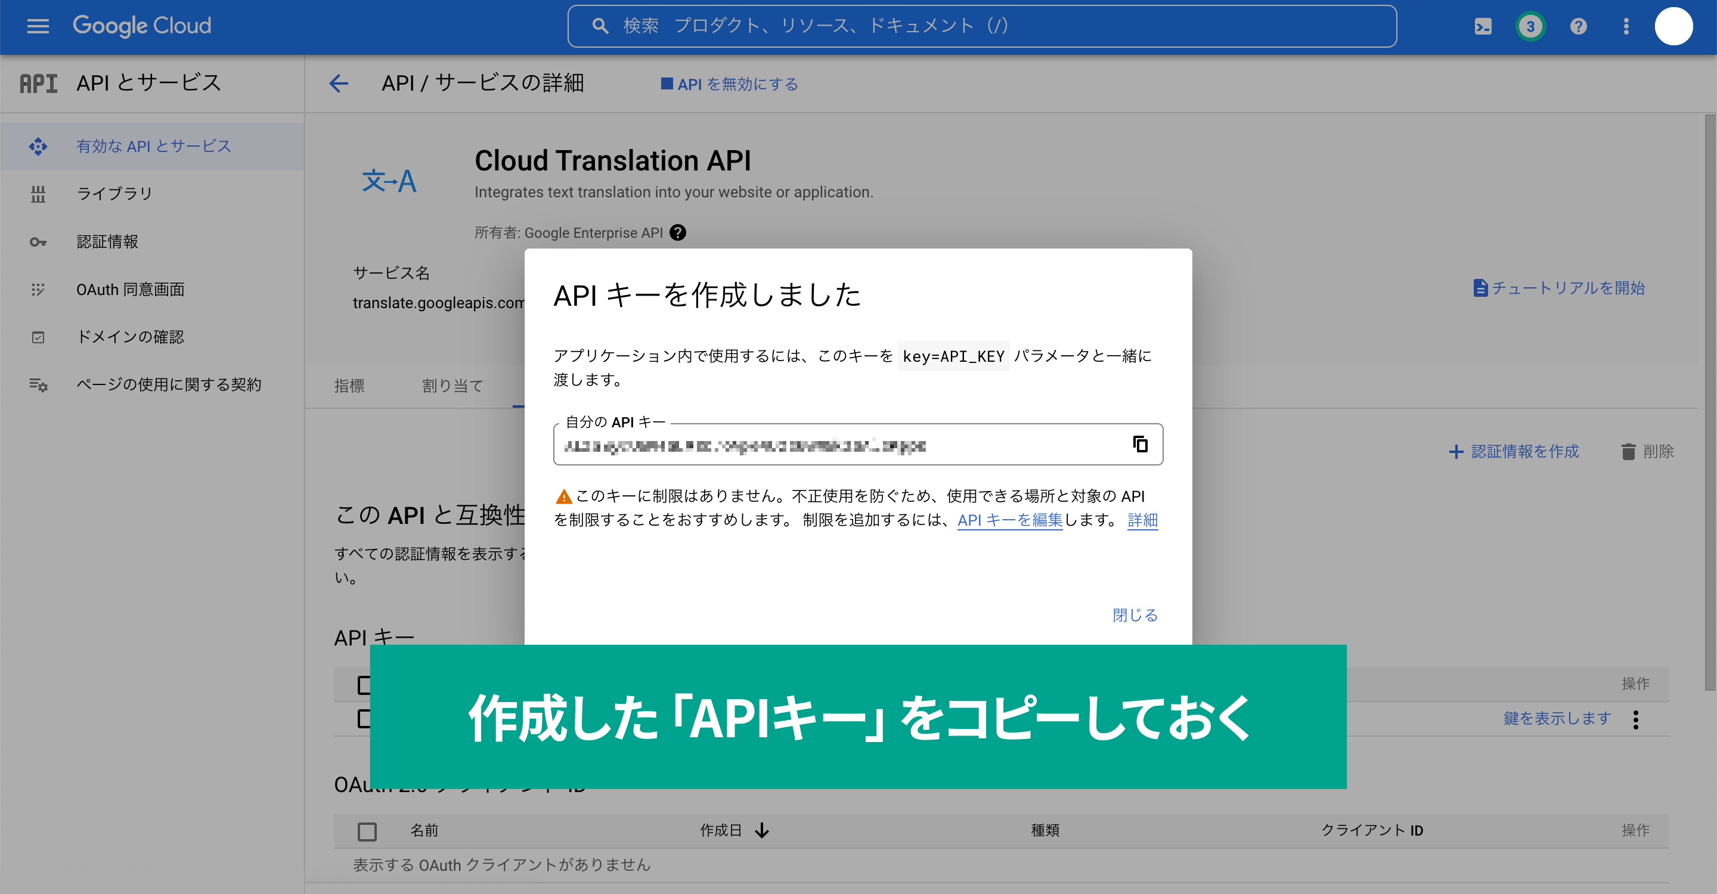Switch to the 割り当て tab
Screen dimensions: 1717x894
point(452,385)
